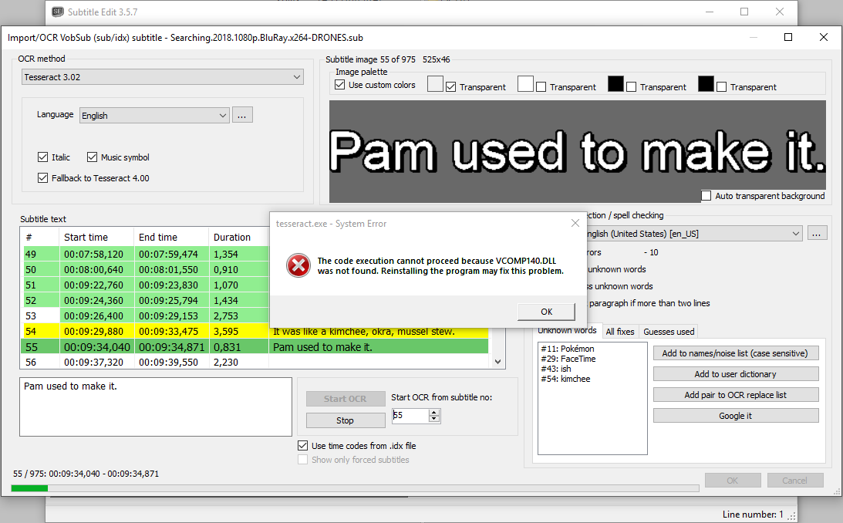The image size is (843, 523).
Task: Select unknown word #54: kimchee
Action: pyautogui.click(x=565, y=379)
